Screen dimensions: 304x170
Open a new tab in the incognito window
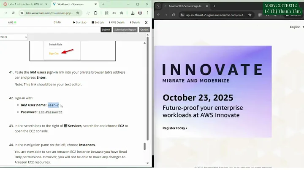pos(214,6)
